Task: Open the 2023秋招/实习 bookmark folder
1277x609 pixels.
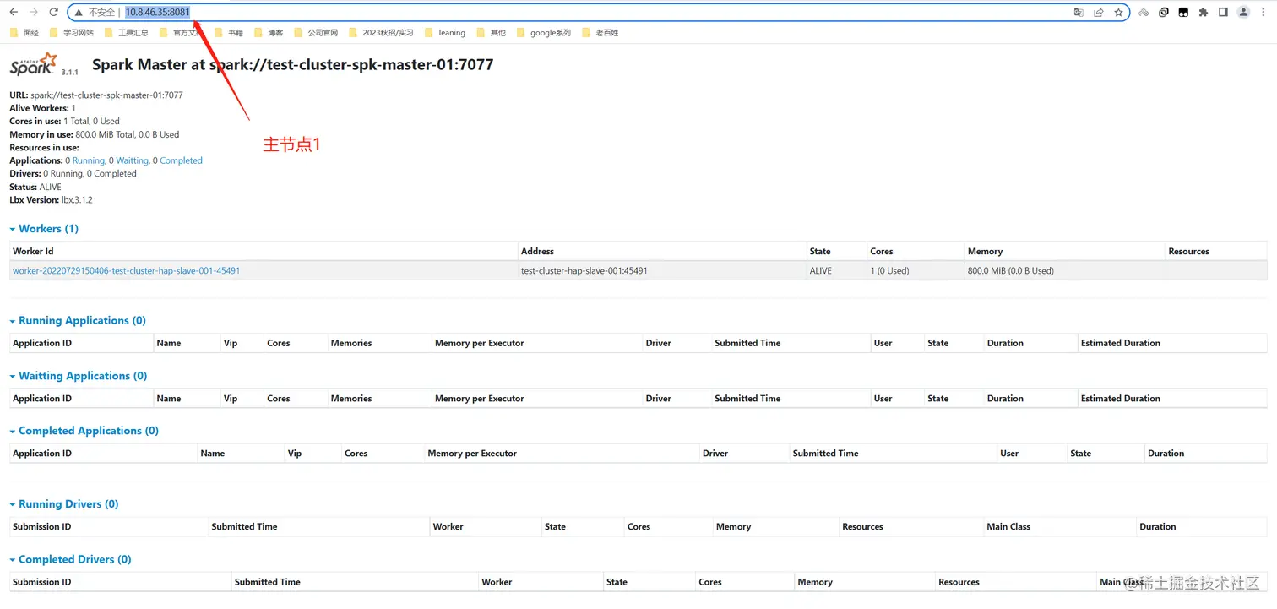Action: (381, 33)
